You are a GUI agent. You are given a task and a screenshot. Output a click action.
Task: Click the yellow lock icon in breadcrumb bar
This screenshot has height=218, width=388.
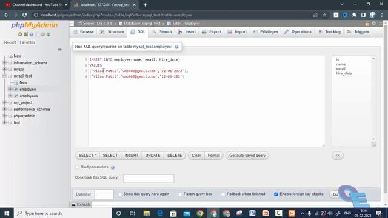(367, 24)
